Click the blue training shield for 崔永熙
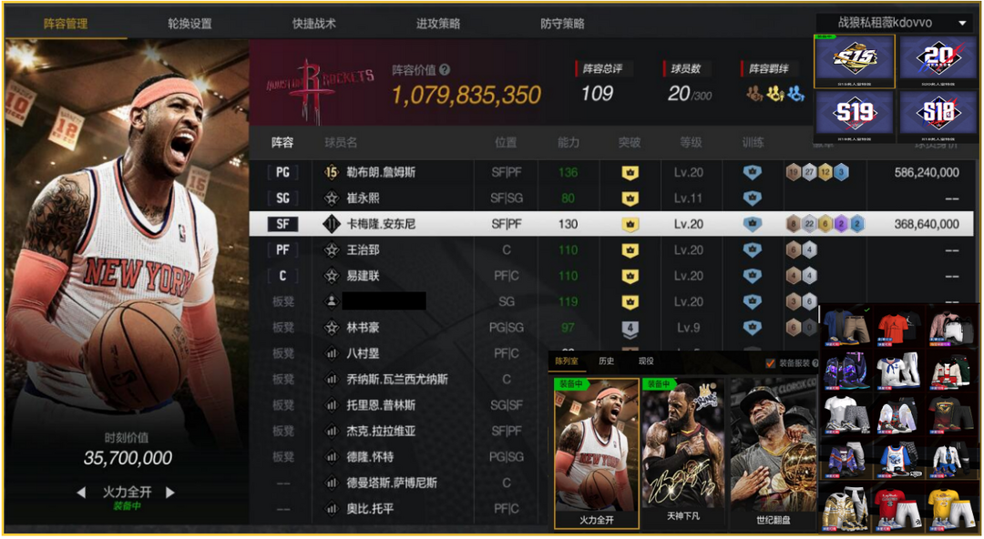This screenshot has width=984, height=539. click(x=752, y=198)
